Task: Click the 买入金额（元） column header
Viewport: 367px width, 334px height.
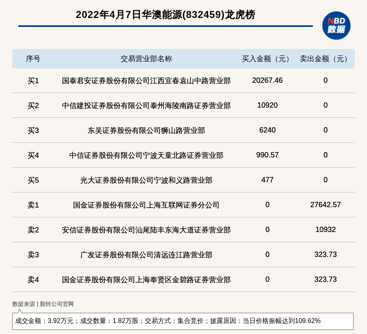Action: click(267, 59)
